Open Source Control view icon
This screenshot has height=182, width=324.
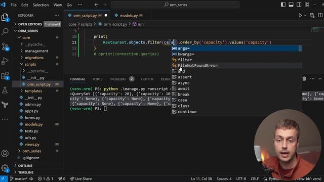point(5,47)
